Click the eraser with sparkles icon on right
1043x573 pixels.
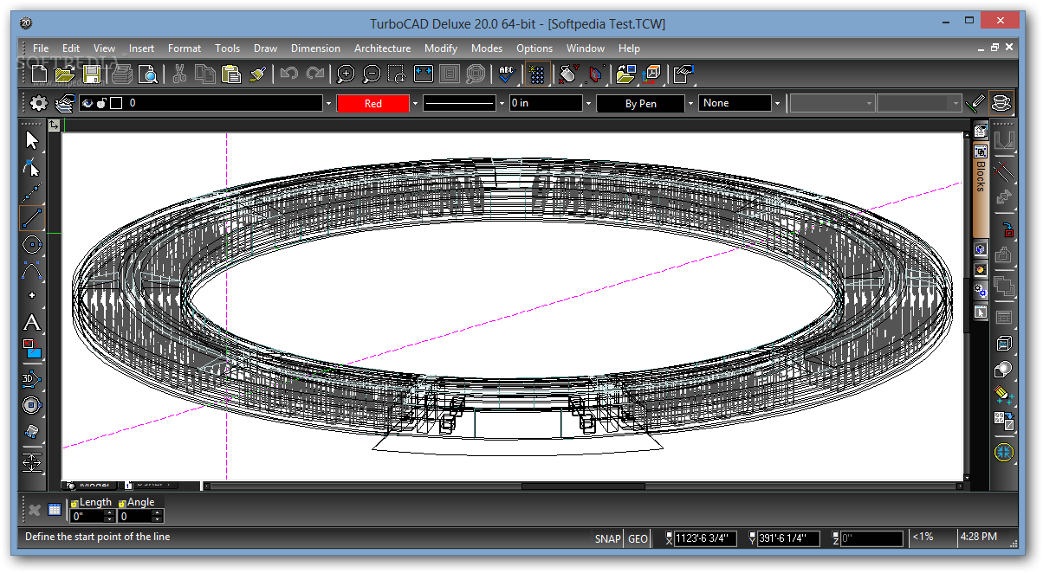(x=1004, y=395)
